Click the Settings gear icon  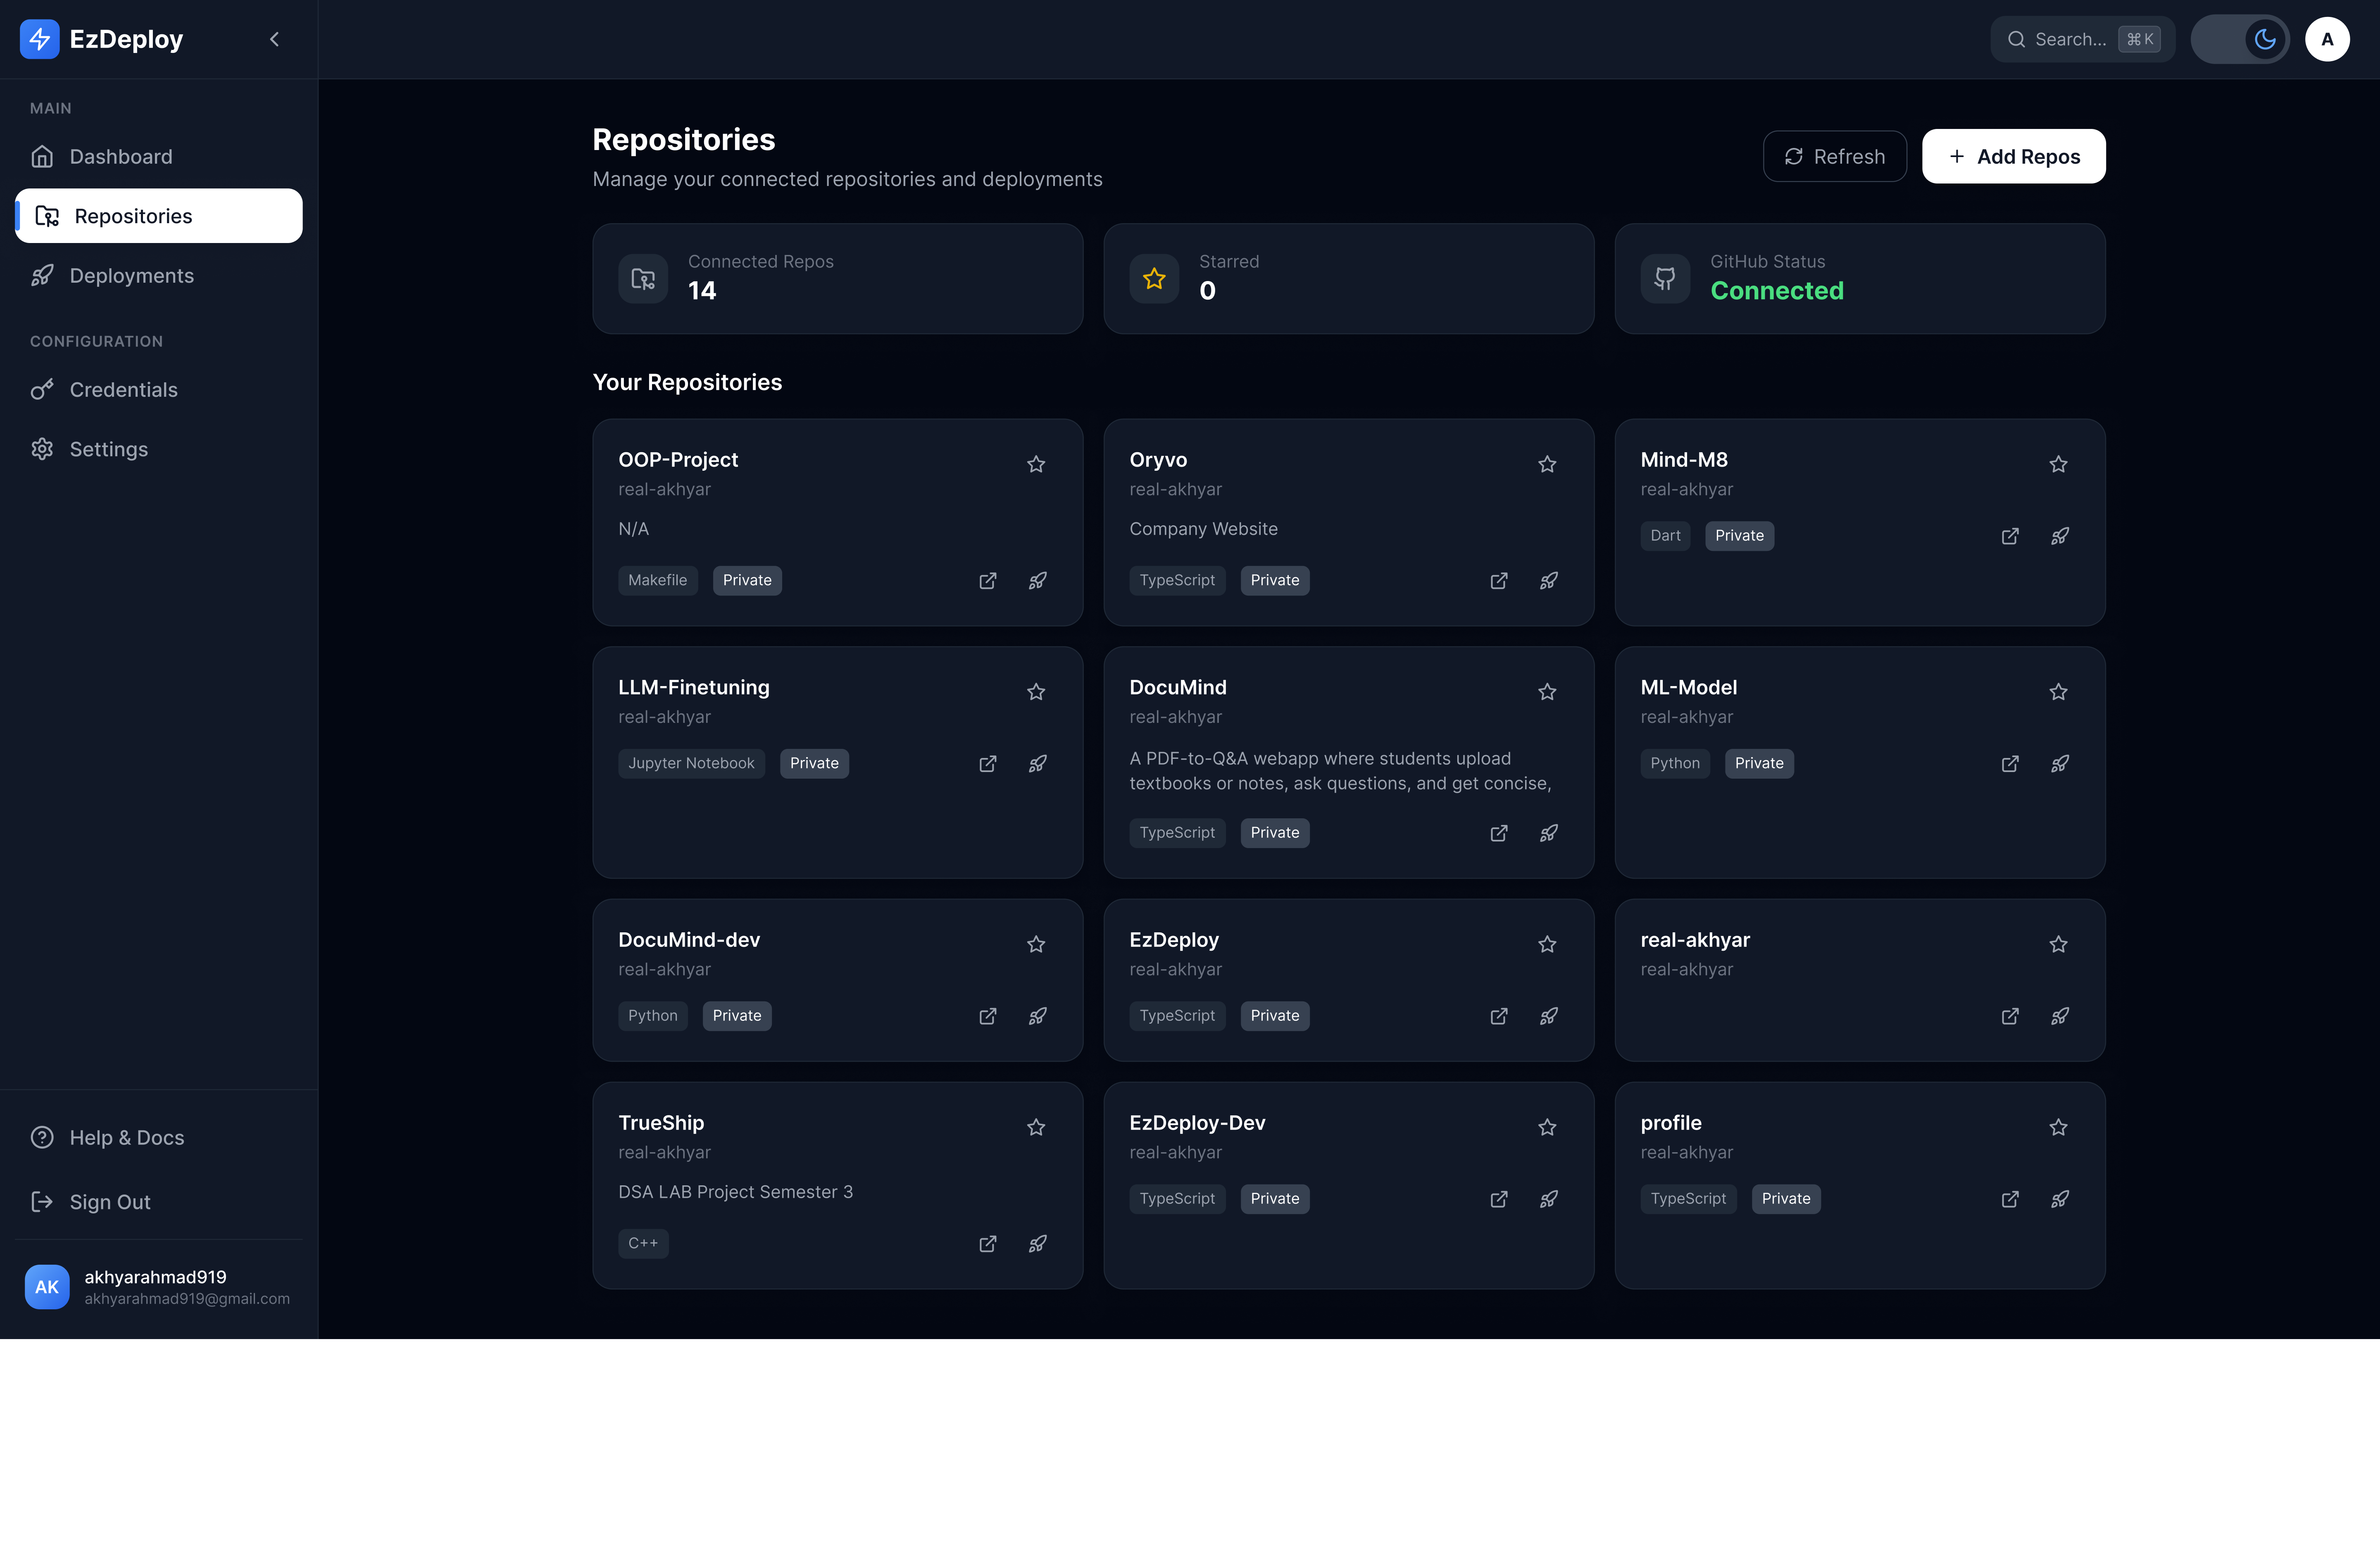click(42, 449)
